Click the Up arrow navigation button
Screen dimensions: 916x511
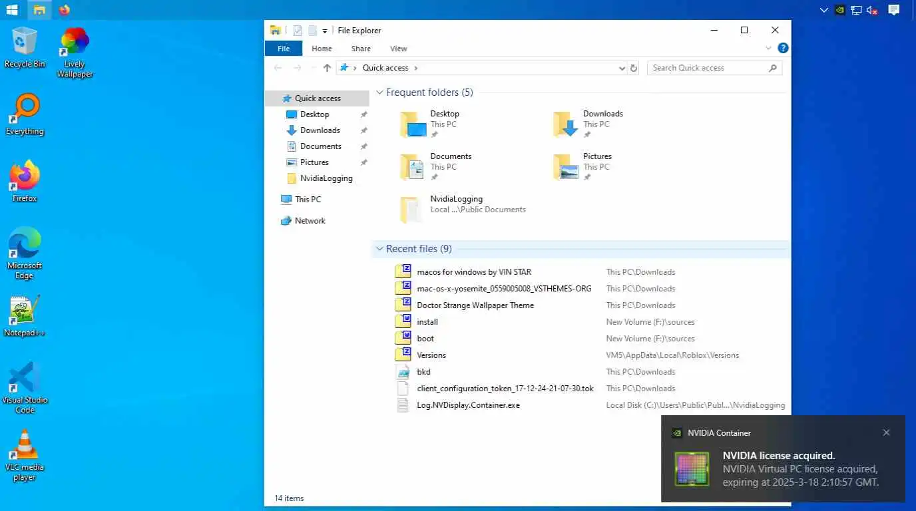327,68
